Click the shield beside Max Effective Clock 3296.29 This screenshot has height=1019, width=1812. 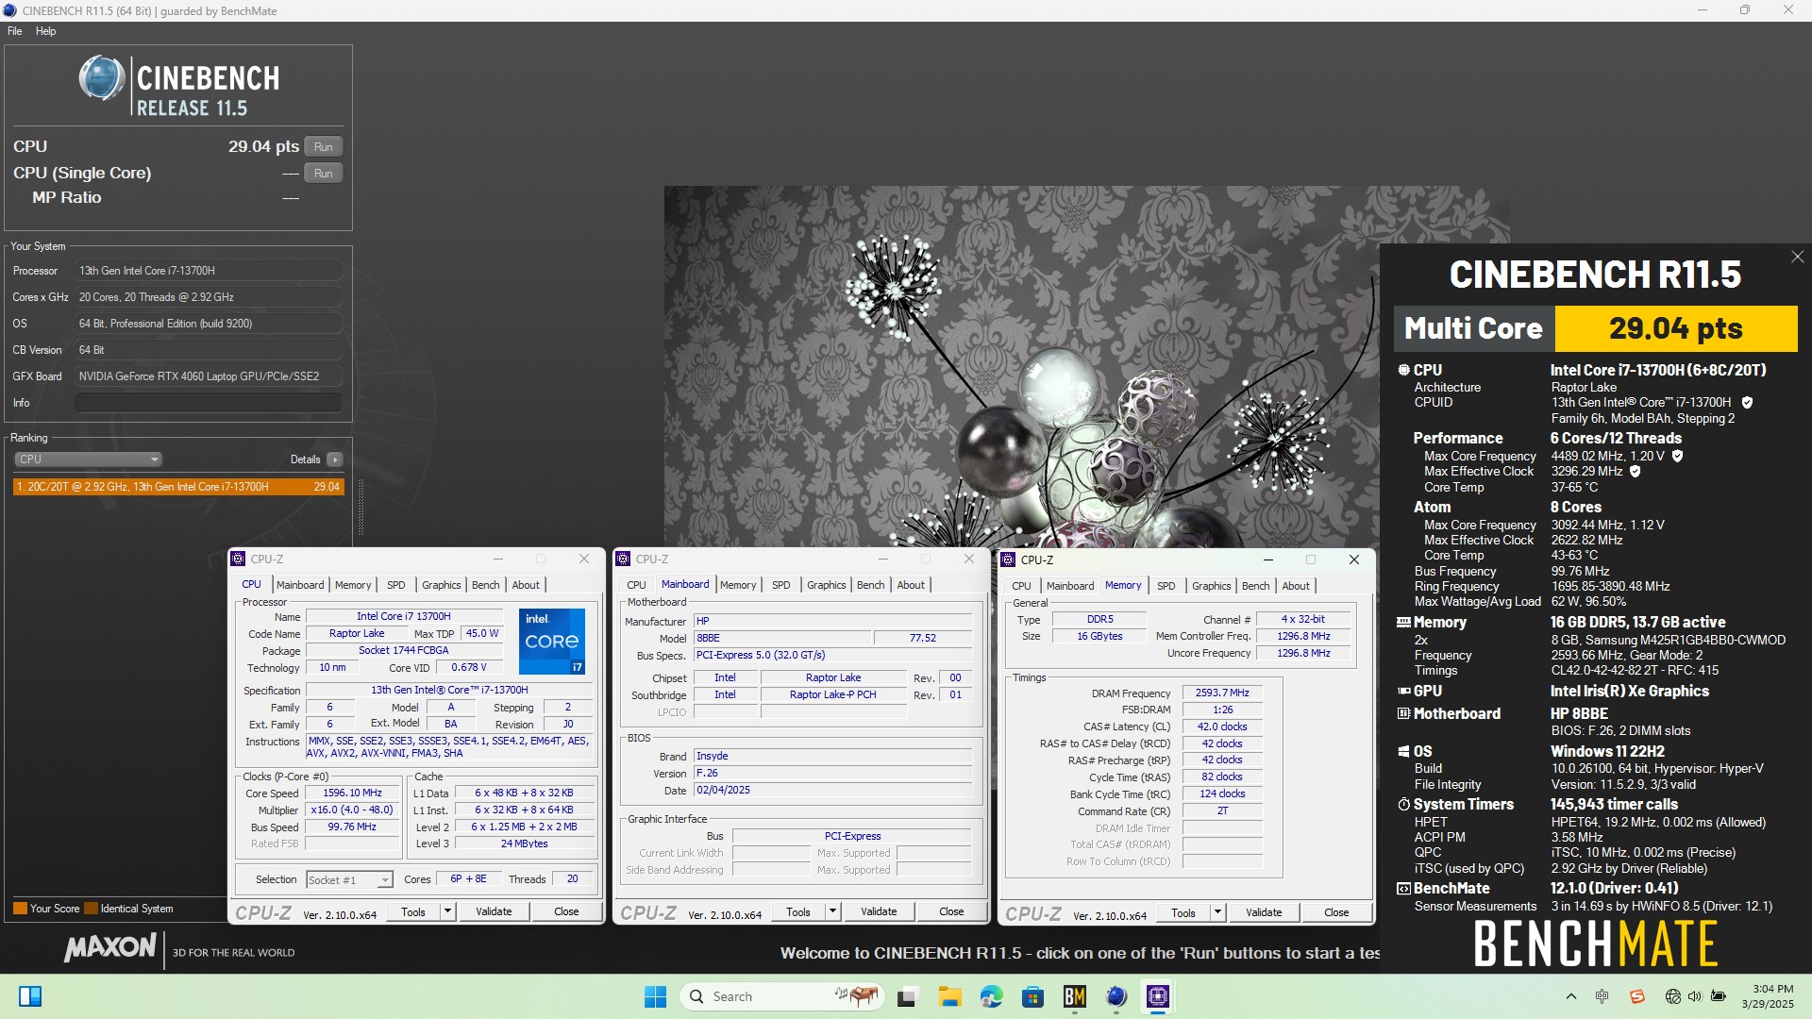point(1636,471)
